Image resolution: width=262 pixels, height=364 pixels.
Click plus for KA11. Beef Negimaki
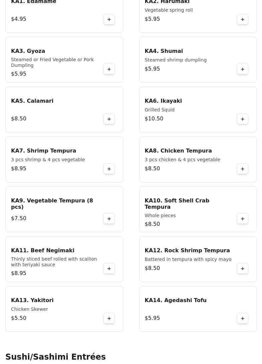point(109,269)
